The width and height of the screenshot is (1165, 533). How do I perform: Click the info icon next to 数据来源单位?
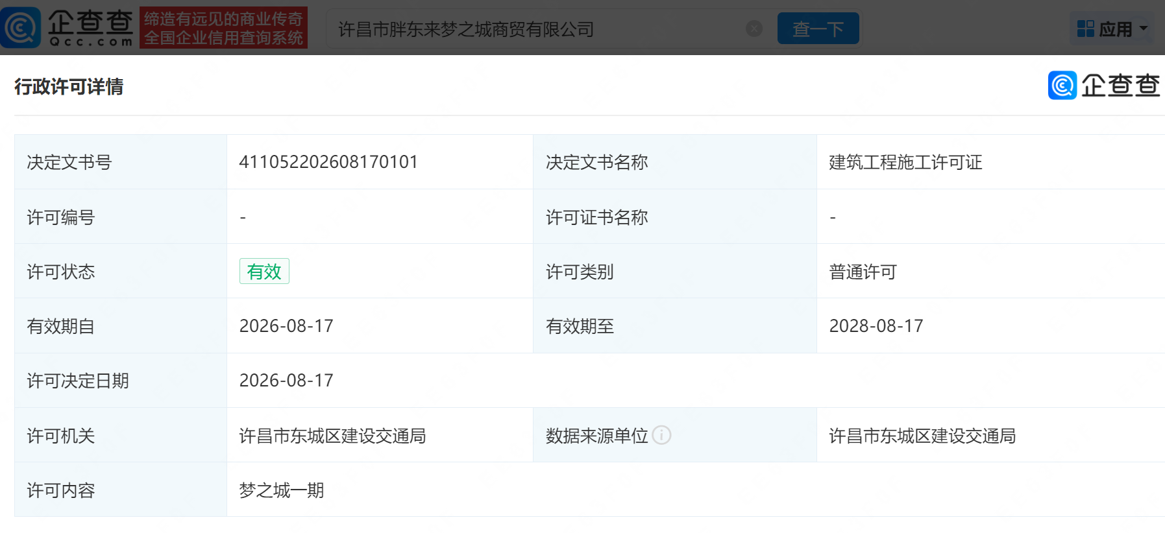point(661,435)
